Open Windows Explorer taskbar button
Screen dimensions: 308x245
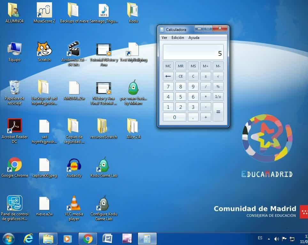pyautogui.click(x=48, y=239)
